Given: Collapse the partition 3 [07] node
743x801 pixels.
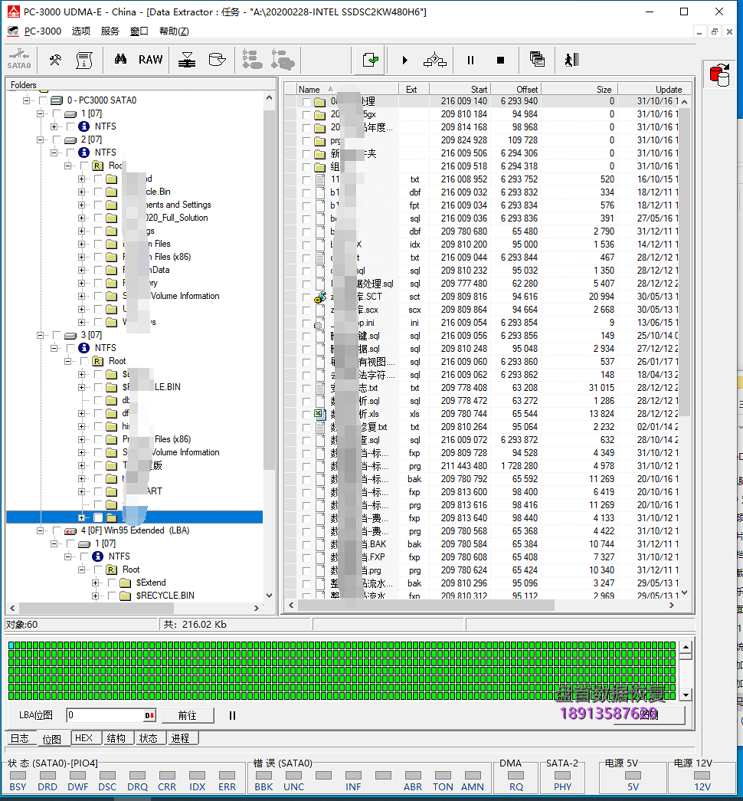Looking at the screenshot, I should (x=40, y=335).
